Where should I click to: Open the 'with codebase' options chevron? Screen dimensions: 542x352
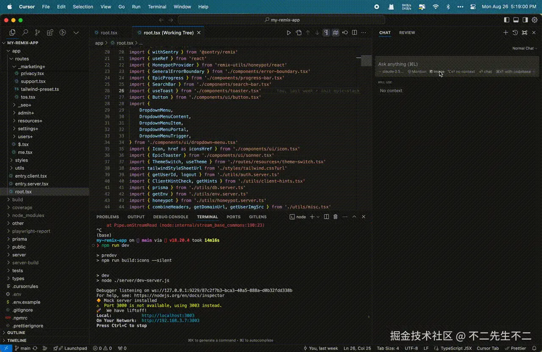(534, 71)
